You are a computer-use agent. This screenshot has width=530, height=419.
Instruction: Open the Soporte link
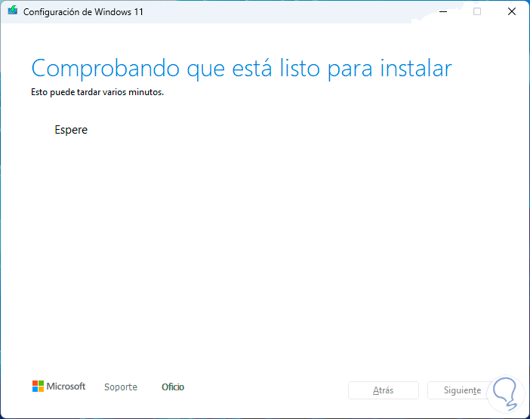tap(121, 387)
